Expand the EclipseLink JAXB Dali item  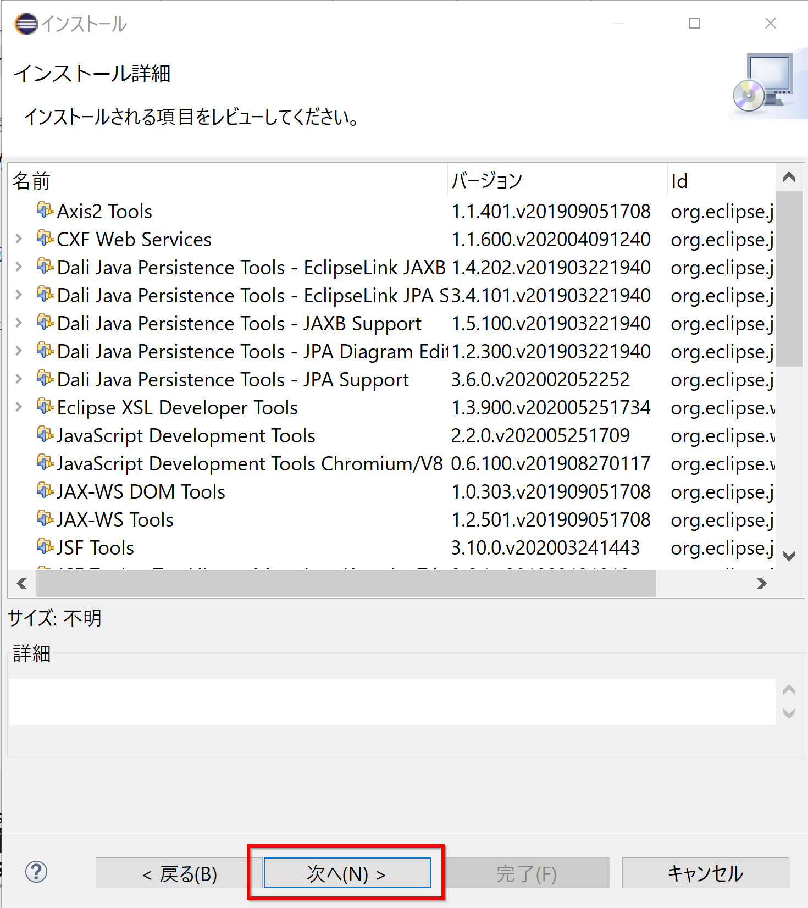tap(19, 267)
